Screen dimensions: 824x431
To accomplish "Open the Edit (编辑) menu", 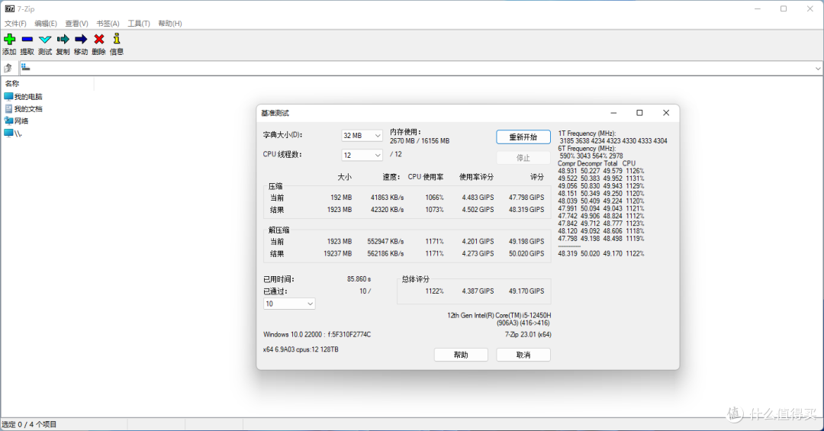I will [x=46, y=24].
